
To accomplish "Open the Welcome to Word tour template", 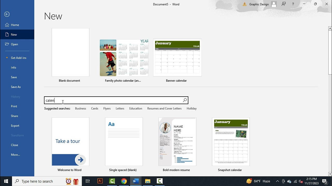I will [x=70, y=145].
